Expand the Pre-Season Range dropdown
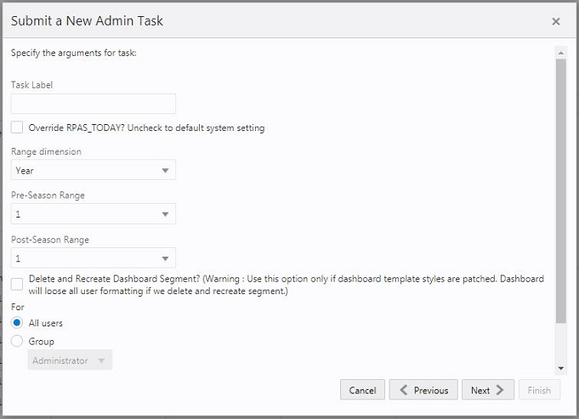Viewport: 579px width, 419px height. [94, 214]
